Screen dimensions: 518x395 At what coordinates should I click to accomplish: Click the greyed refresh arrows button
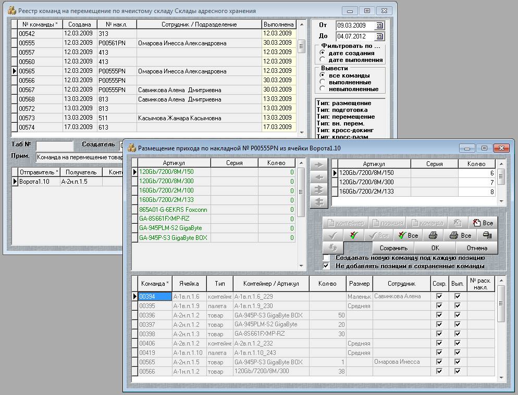[x=333, y=248]
